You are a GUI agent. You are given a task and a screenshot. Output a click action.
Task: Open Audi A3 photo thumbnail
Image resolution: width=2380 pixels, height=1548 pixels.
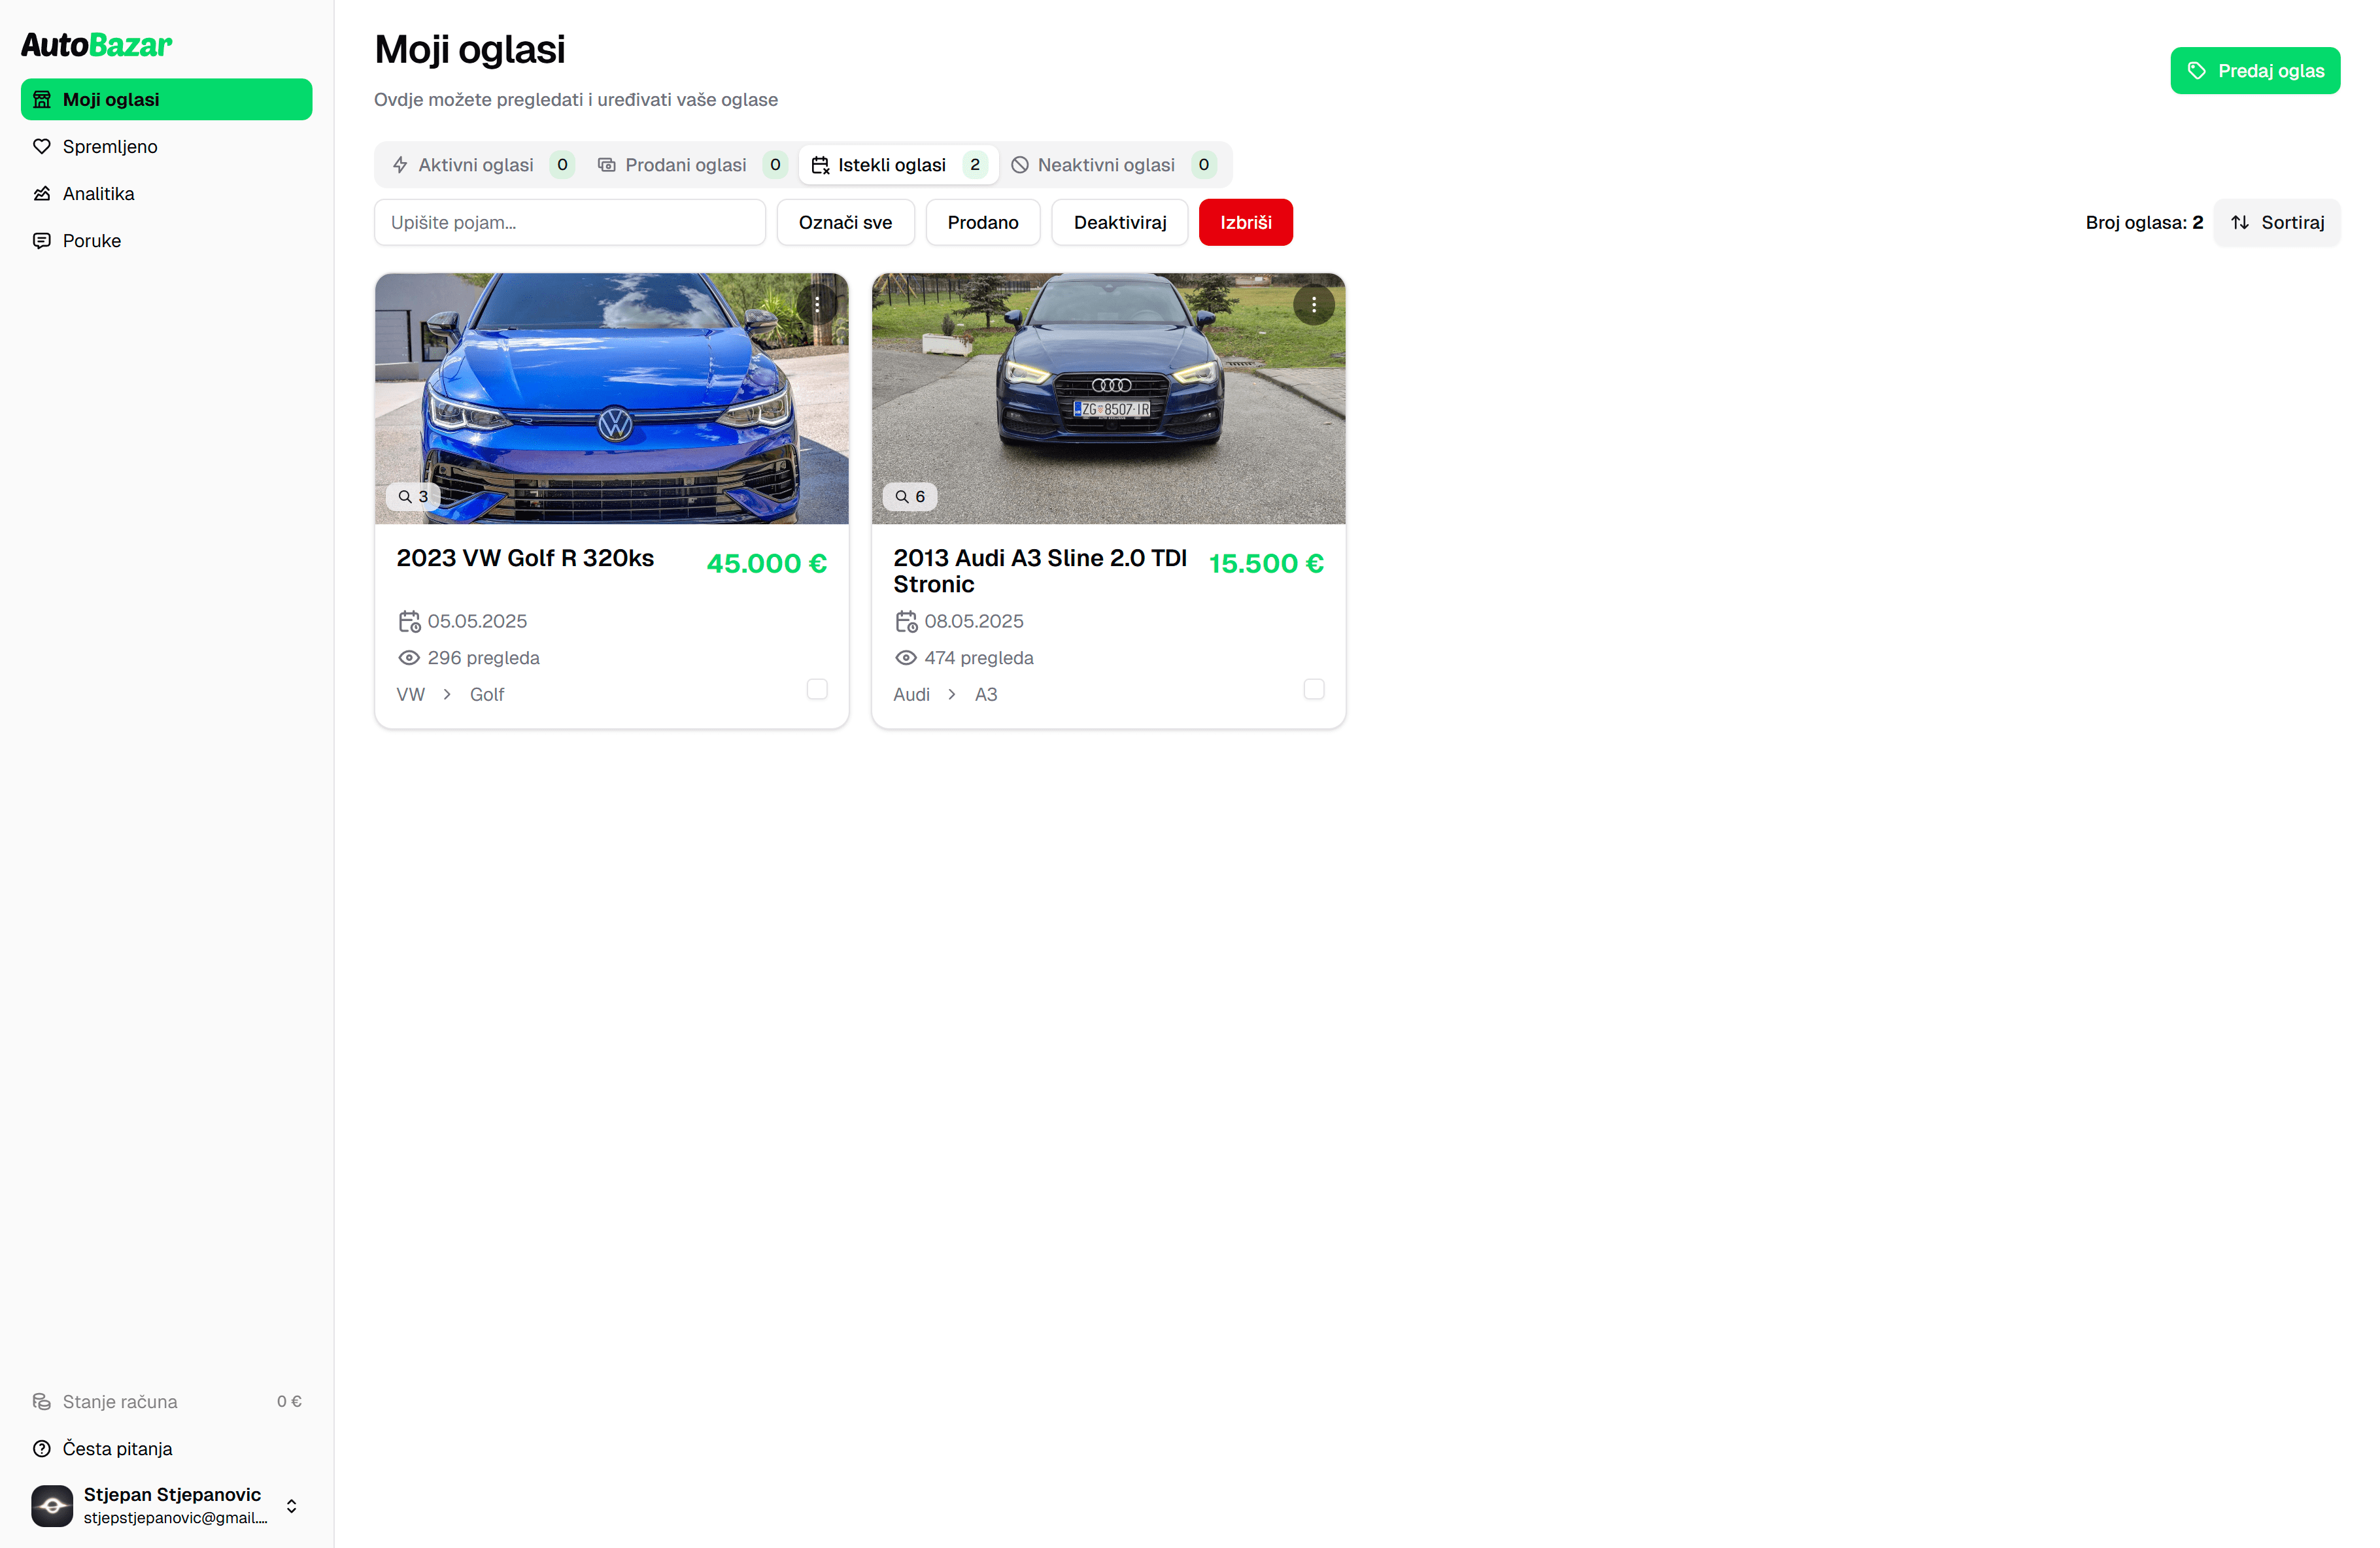point(1108,398)
